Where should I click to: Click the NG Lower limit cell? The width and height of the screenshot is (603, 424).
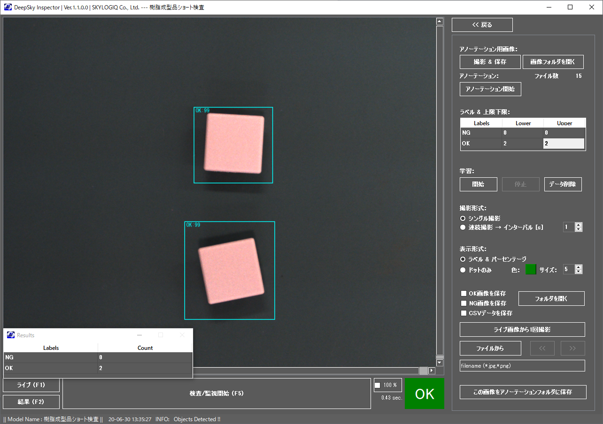click(x=523, y=133)
